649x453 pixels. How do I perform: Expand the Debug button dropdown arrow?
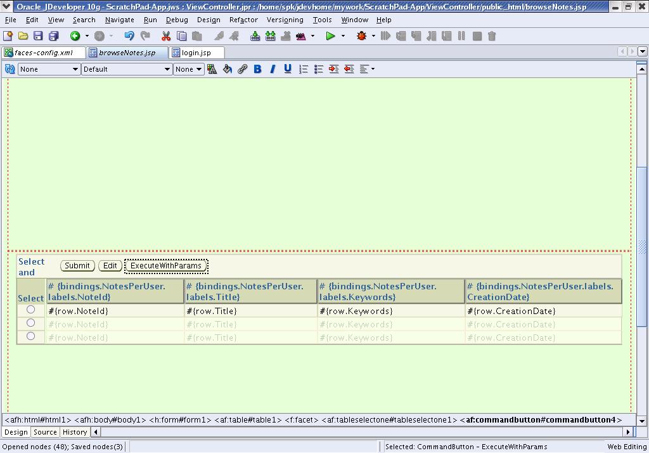pyautogui.click(x=373, y=36)
